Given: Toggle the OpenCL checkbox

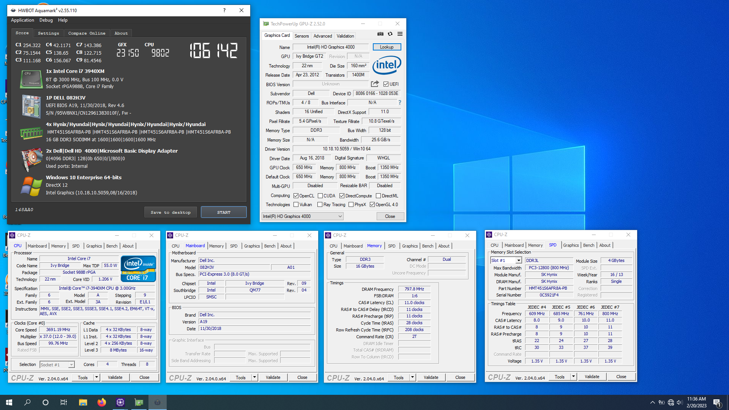Looking at the screenshot, I should 296,196.
